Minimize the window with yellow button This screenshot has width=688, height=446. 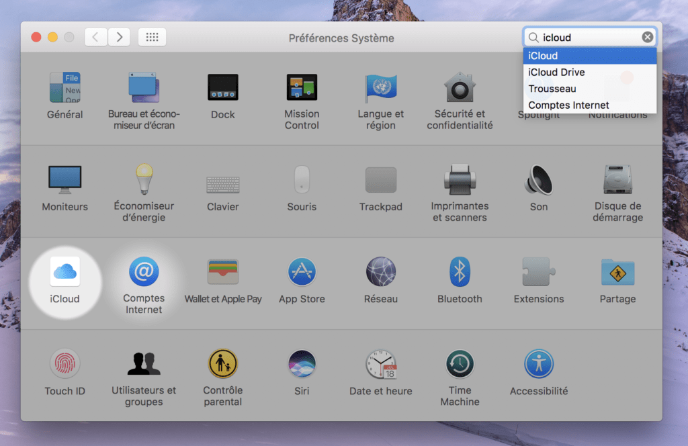pos(52,37)
